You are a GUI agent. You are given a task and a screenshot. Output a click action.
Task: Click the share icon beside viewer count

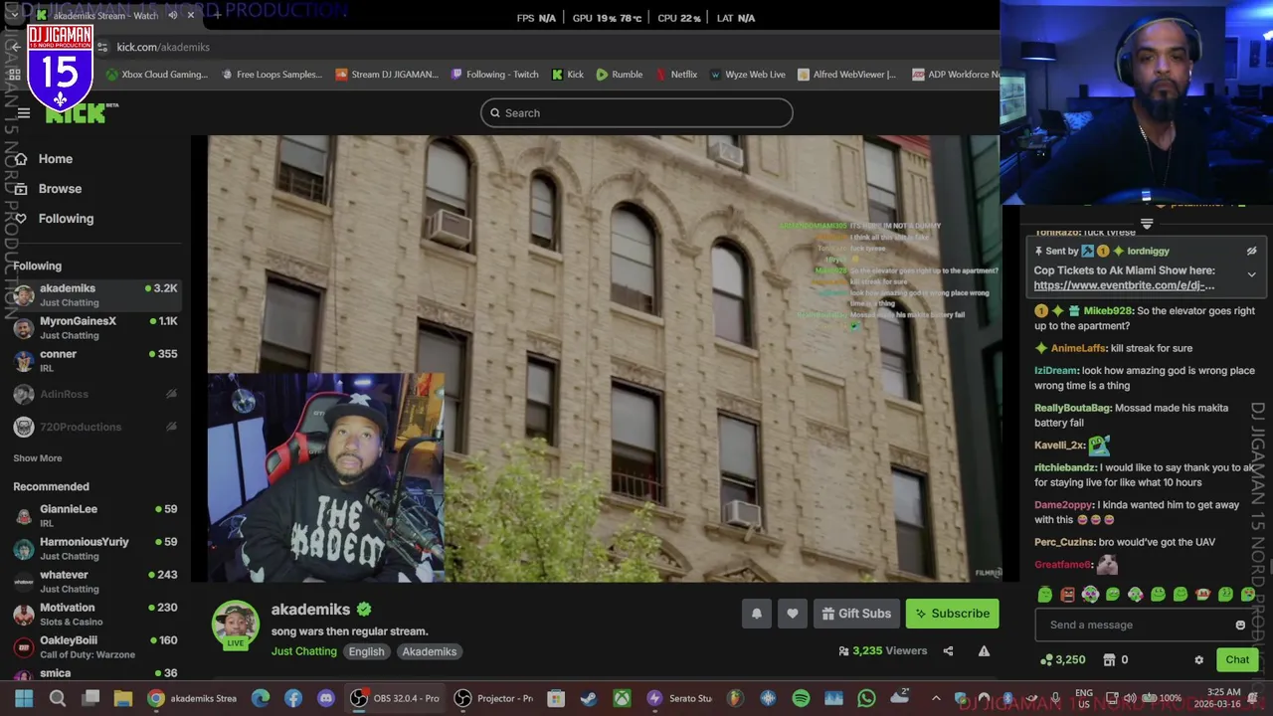(x=948, y=651)
